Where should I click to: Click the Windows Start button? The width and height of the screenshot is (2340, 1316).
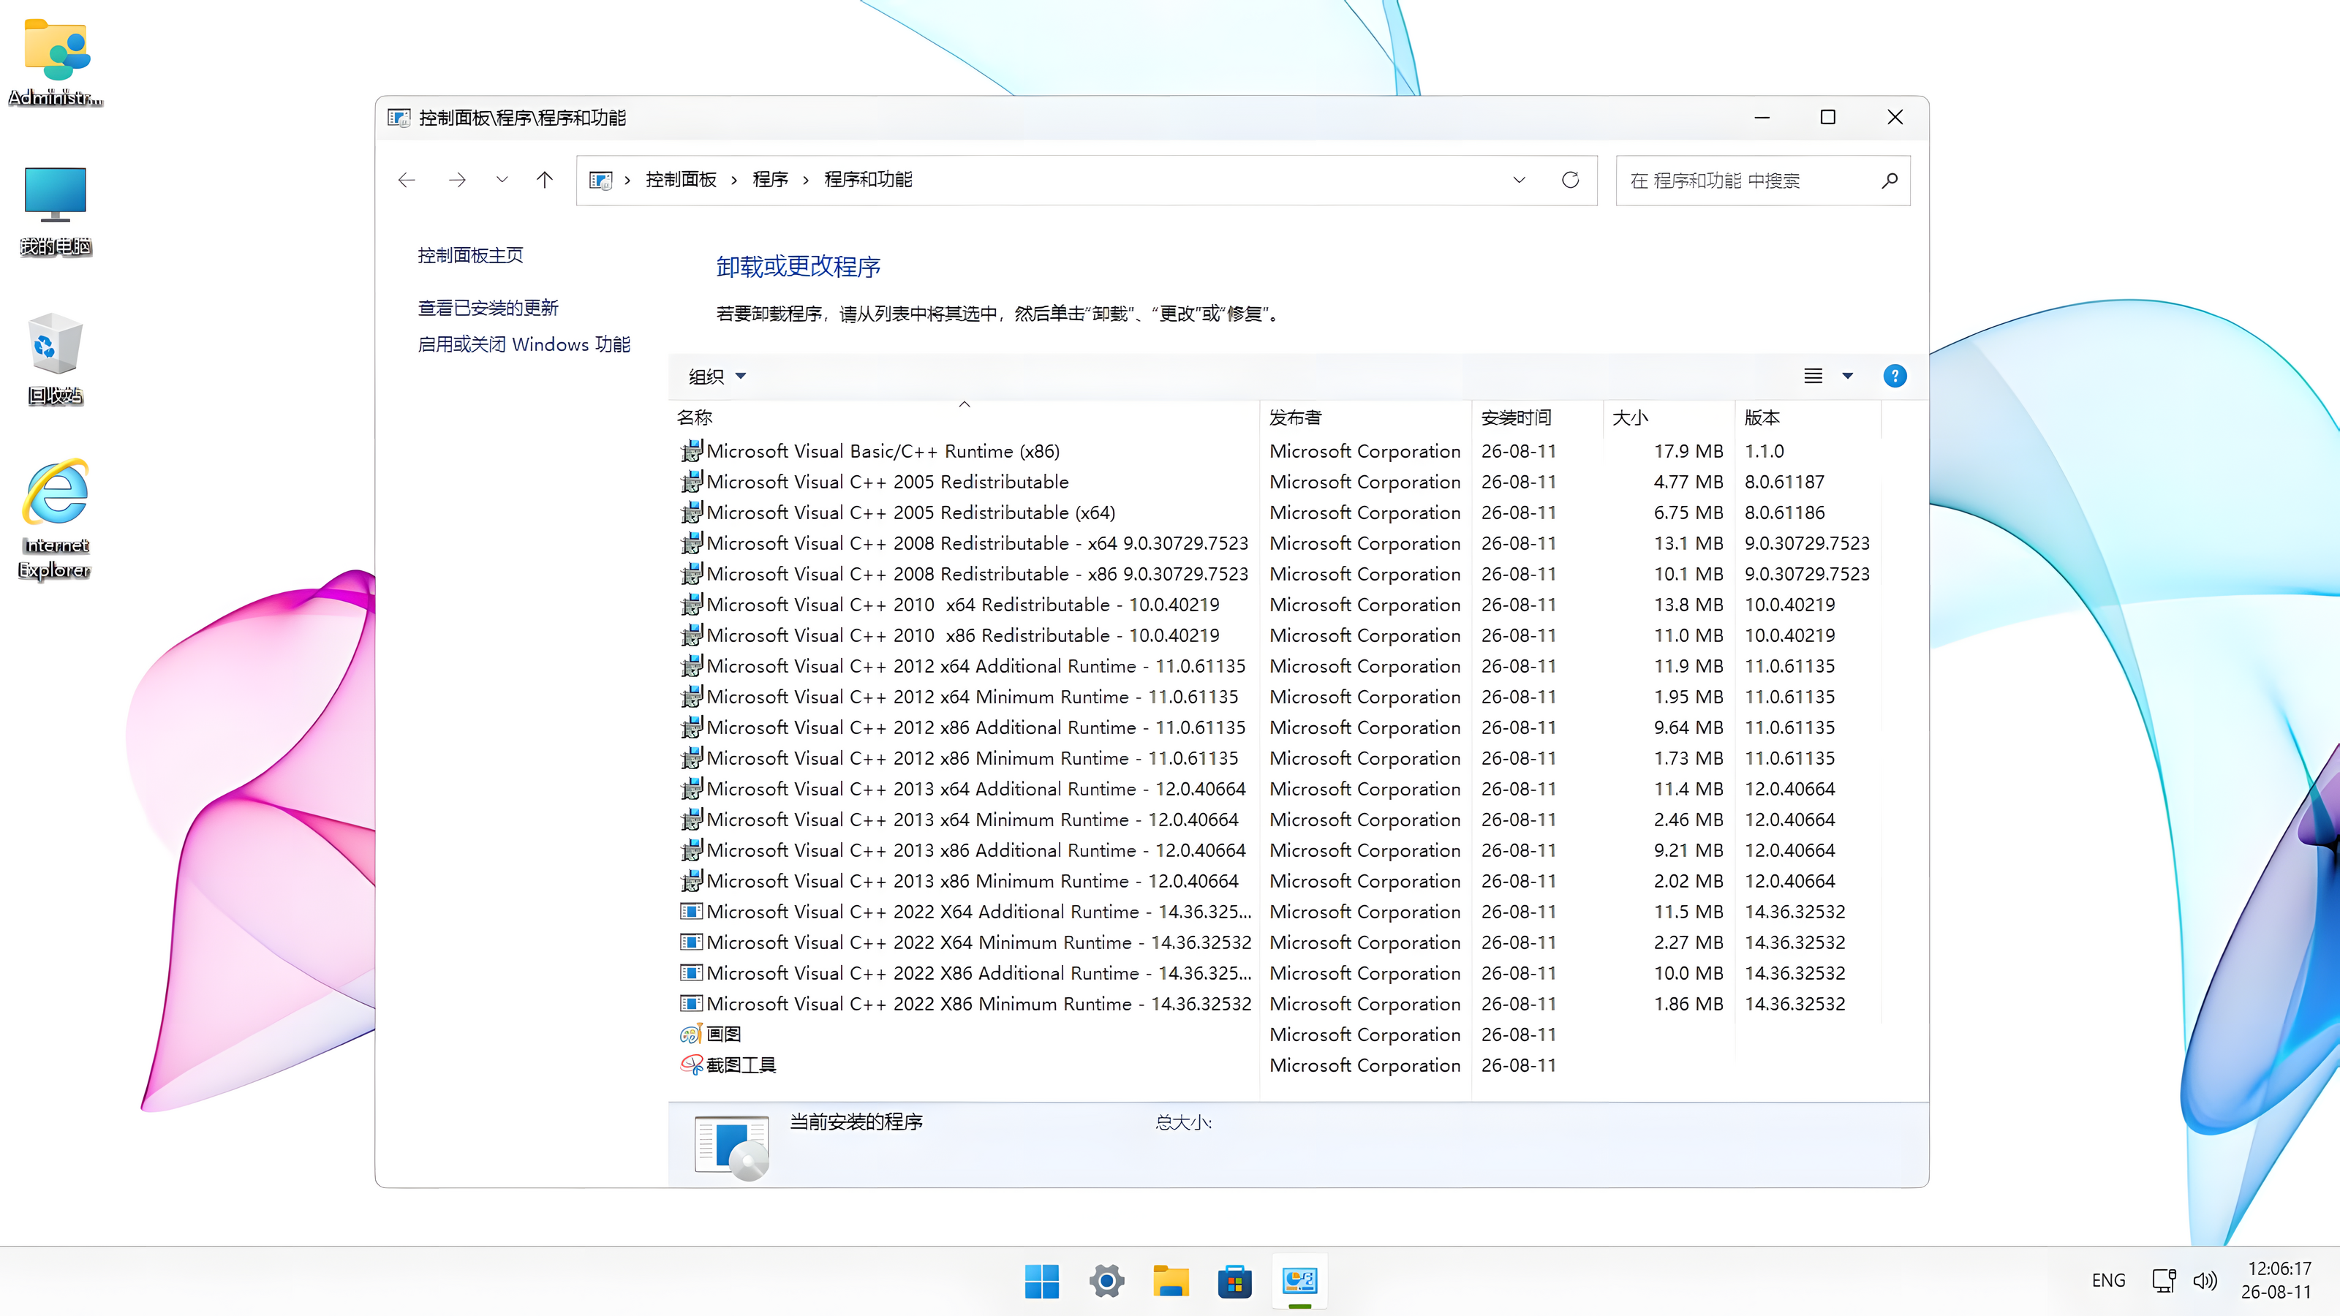click(x=1042, y=1282)
